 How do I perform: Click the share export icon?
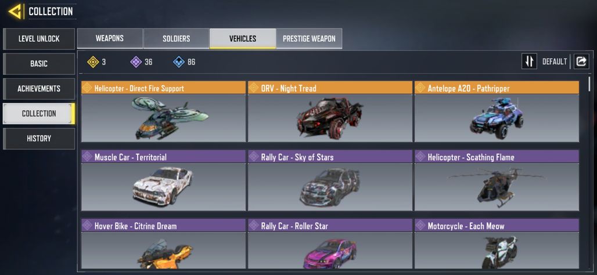pos(581,61)
